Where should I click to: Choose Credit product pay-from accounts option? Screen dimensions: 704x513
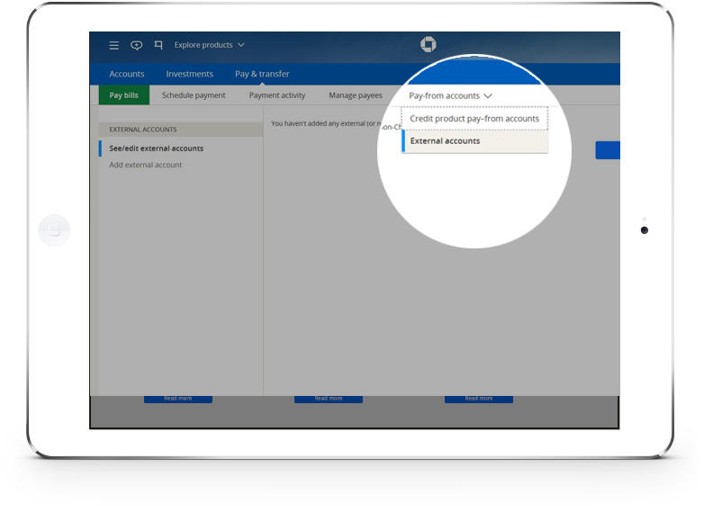coord(474,119)
